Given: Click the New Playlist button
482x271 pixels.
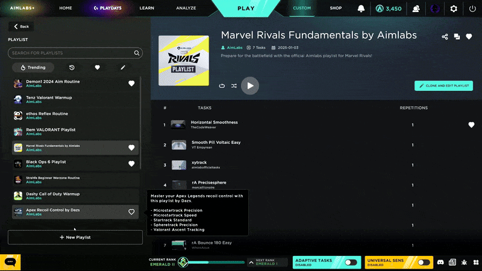Looking at the screenshot, I should point(75,237).
